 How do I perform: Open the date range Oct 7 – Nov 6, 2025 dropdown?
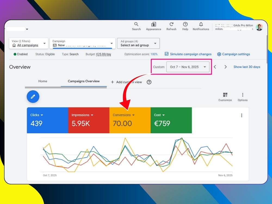pos(188,67)
